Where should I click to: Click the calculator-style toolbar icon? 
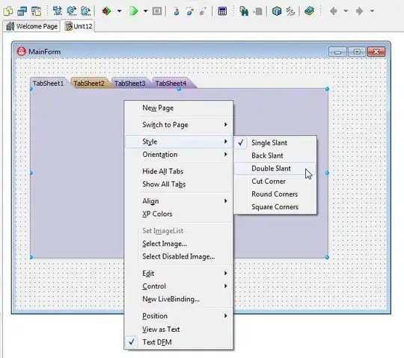pos(222,11)
